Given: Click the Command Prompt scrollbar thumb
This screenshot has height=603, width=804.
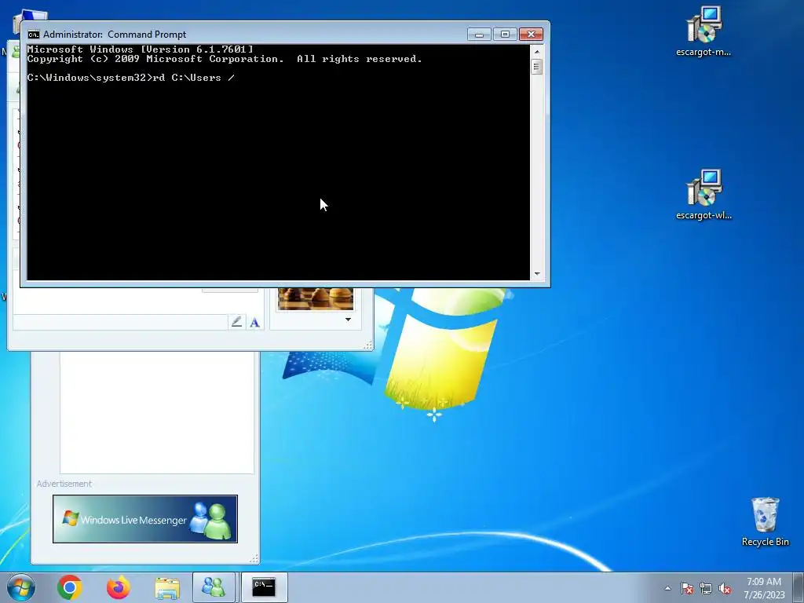Looking at the screenshot, I should coord(537,67).
